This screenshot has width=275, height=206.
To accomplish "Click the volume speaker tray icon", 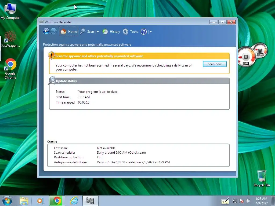I will pyautogui.click(x=248, y=201).
